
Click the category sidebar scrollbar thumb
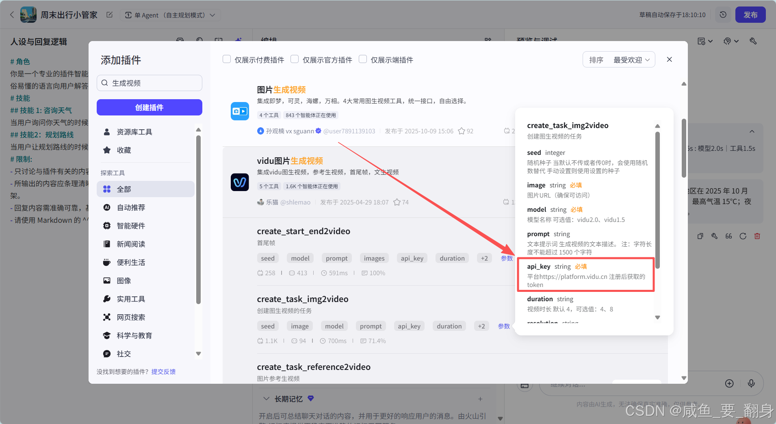tap(198, 220)
